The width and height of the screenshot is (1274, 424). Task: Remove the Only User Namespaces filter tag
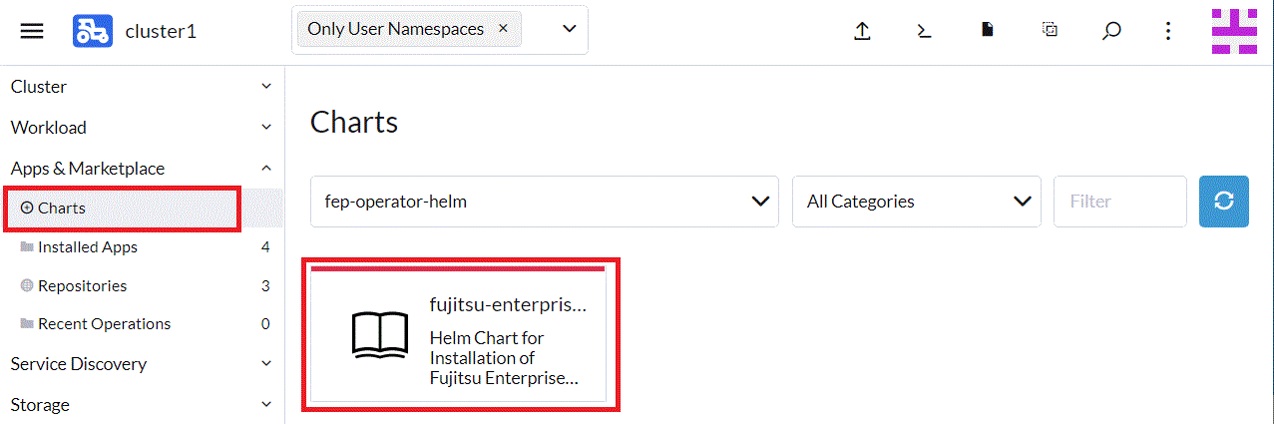503,29
